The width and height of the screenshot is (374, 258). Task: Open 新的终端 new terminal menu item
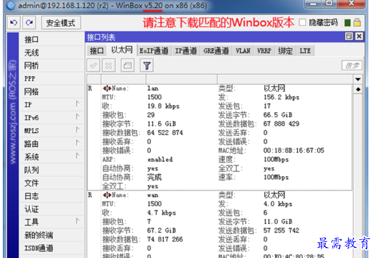tap(39, 235)
